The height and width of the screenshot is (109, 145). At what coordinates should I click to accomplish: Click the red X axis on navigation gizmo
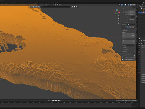(x=119, y=12)
